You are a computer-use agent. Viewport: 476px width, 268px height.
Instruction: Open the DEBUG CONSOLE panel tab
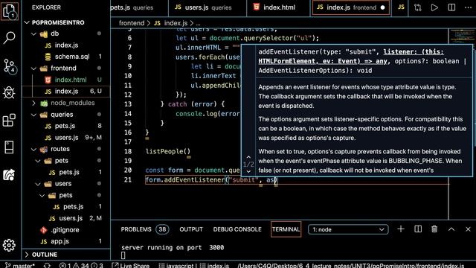[237, 229]
